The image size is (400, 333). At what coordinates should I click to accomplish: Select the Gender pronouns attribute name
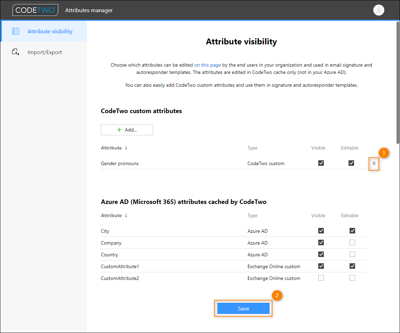(120, 164)
